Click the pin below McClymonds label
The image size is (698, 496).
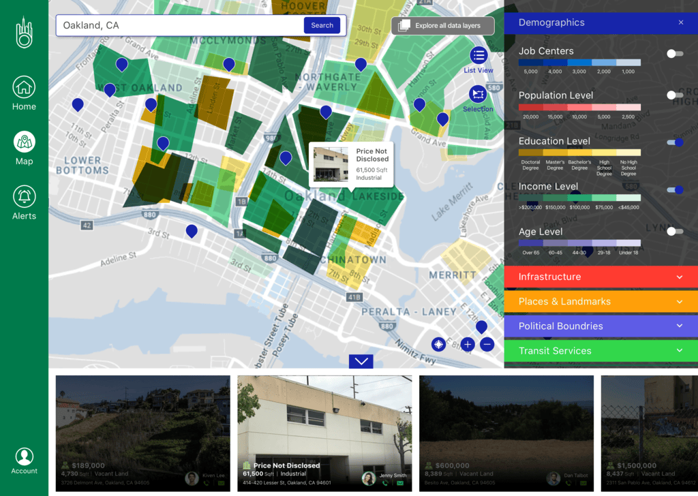[229, 65]
